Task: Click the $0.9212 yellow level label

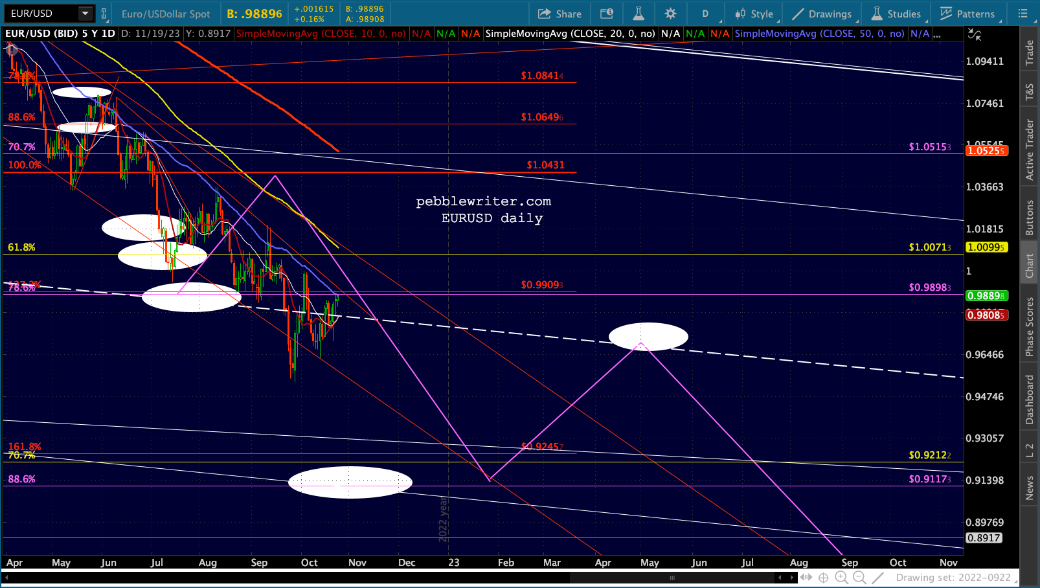Action: pyautogui.click(x=930, y=455)
